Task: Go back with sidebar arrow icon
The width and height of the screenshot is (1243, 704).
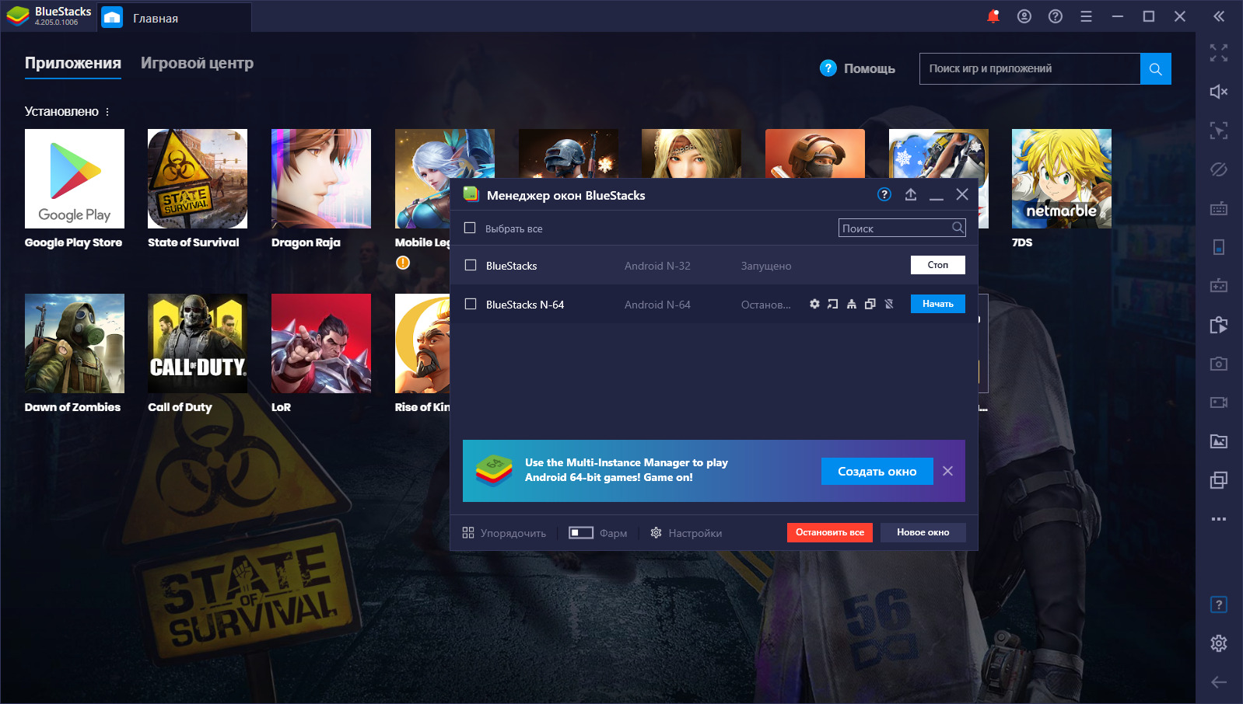Action: coord(1219,682)
